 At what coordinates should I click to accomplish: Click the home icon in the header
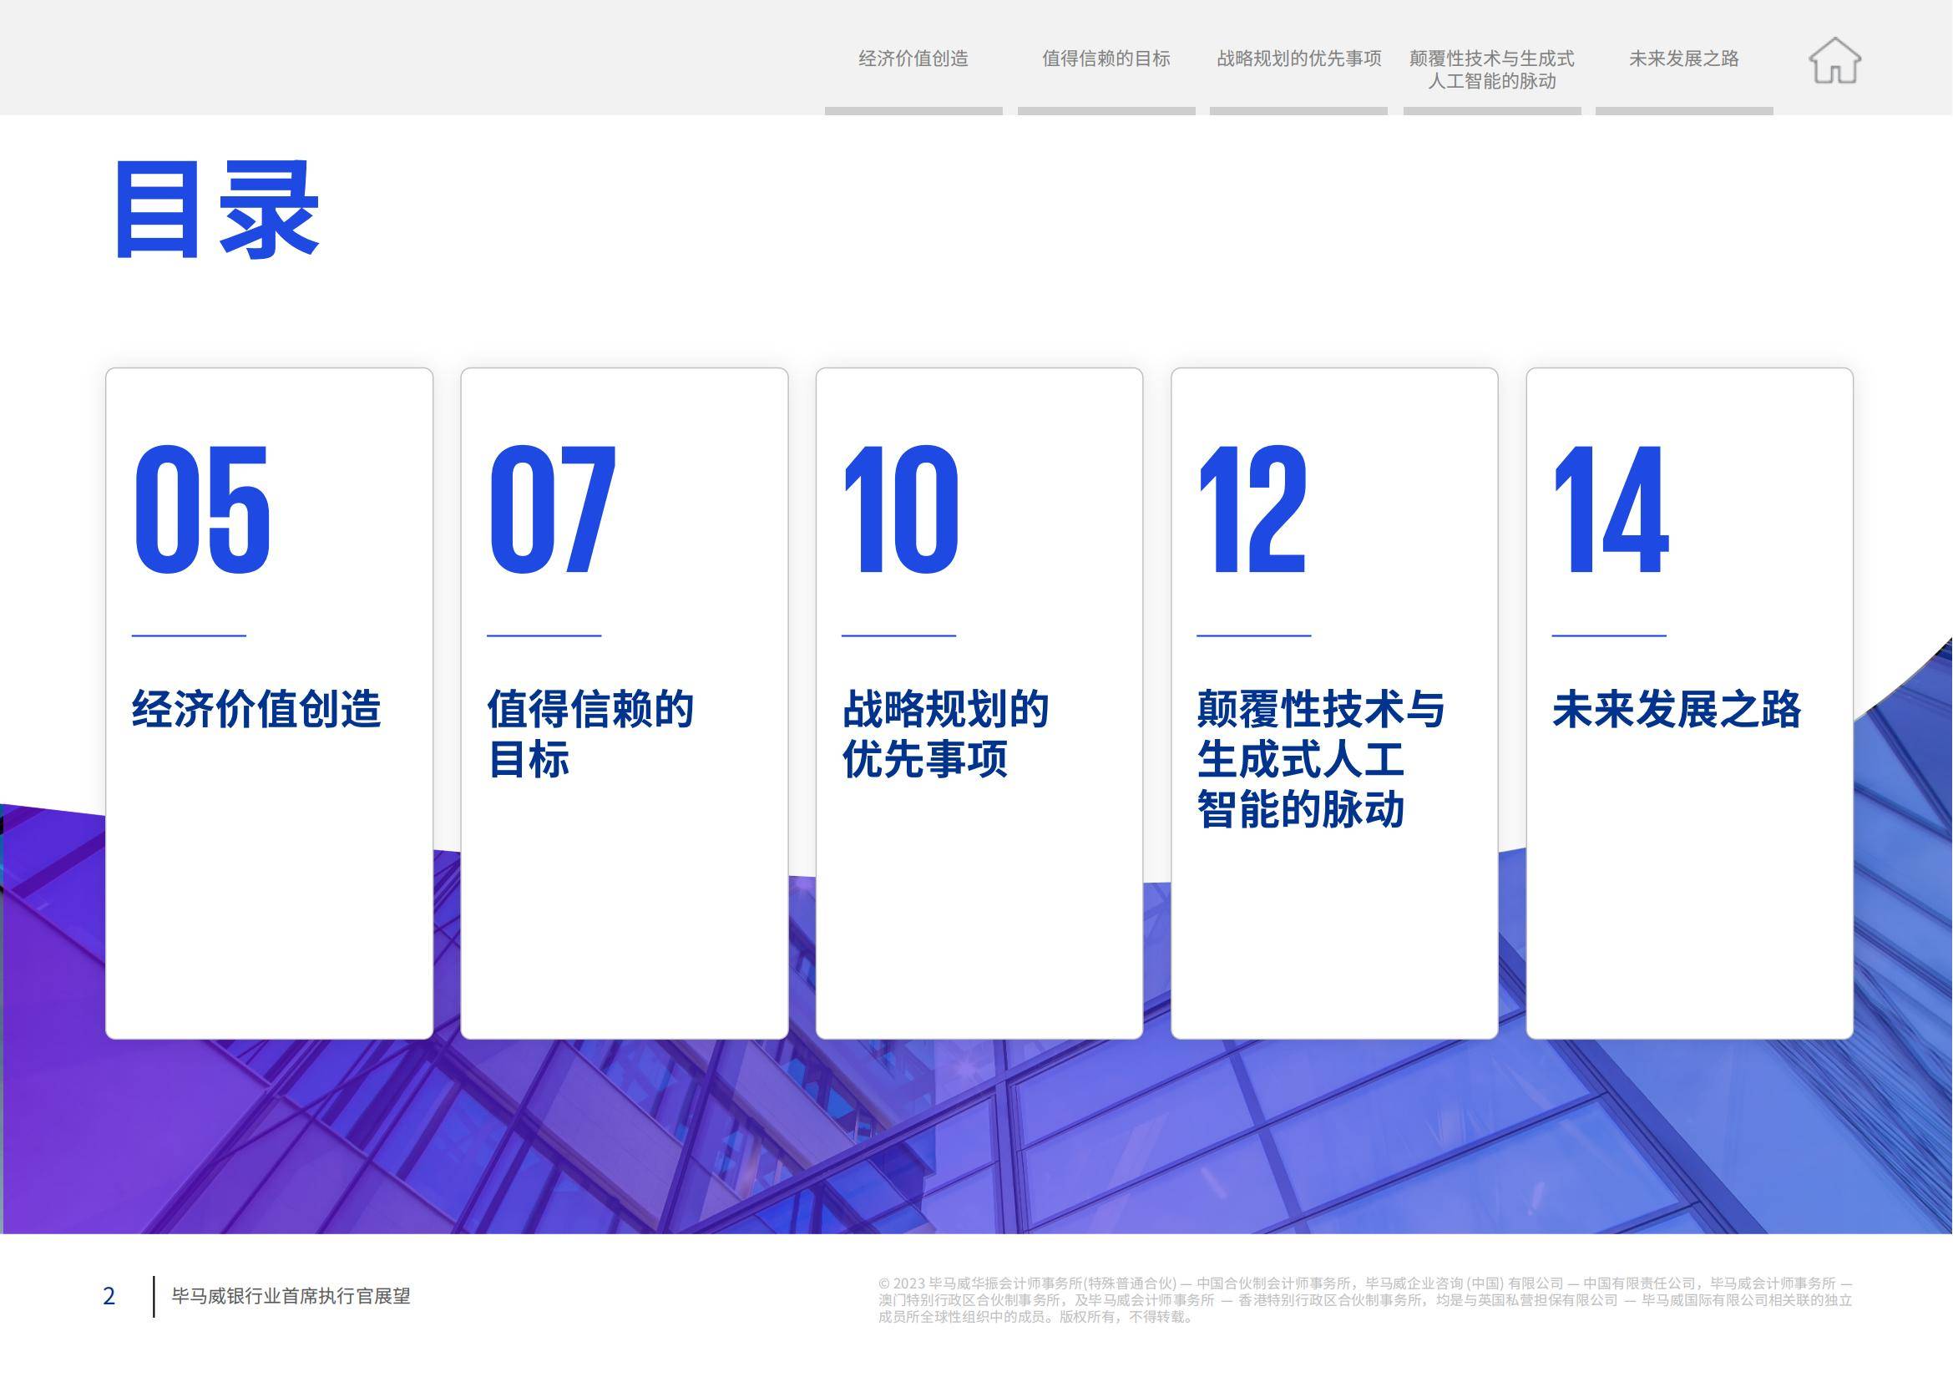pyautogui.click(x=1834, y=60)
